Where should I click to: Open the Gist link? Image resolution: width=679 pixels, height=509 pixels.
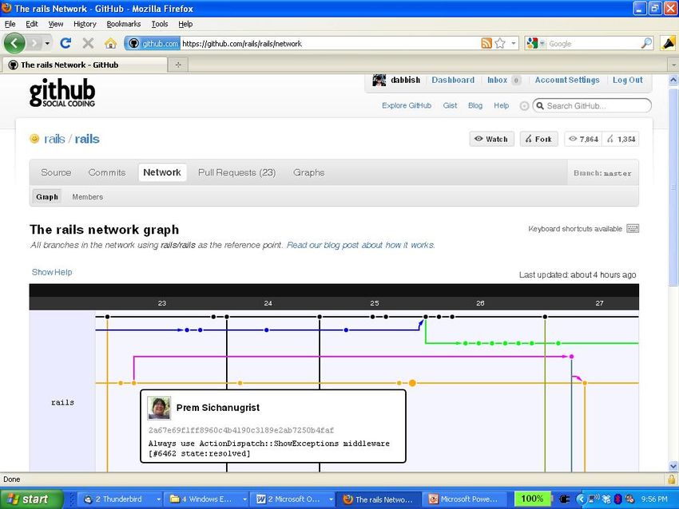(450, 105)
